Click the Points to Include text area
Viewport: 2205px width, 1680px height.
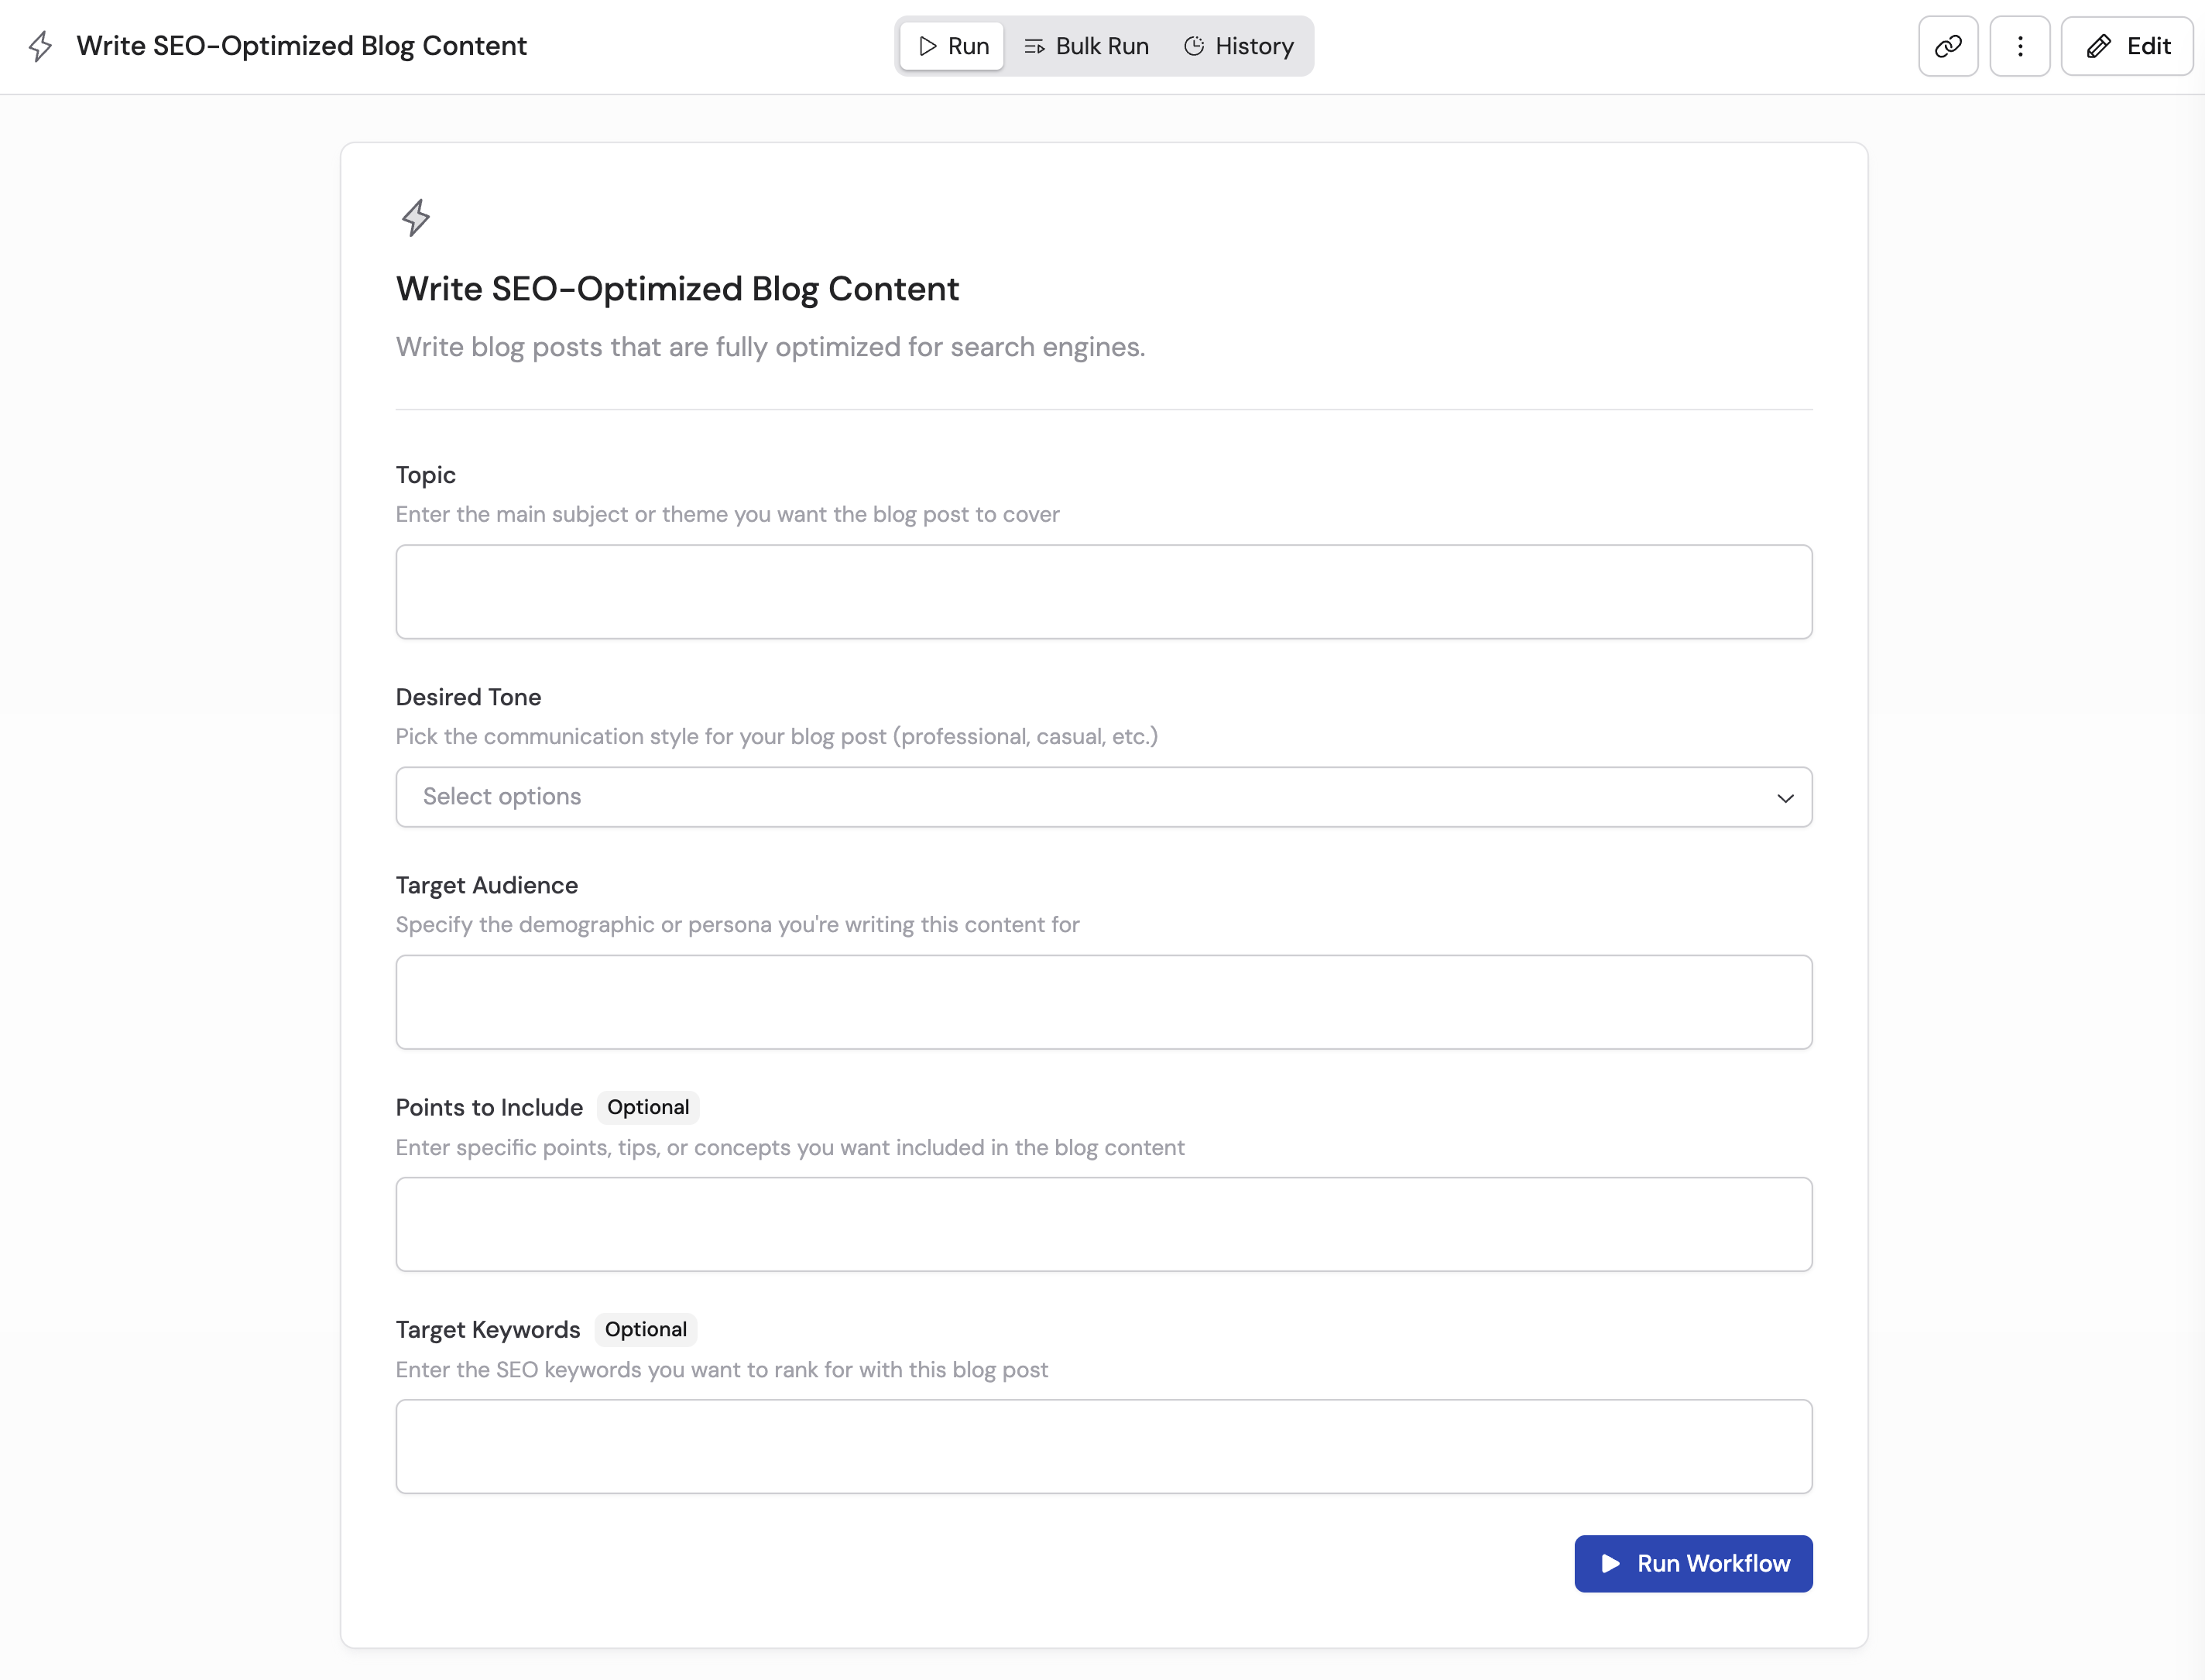pyautogui.click(x=1103, y=1224)
